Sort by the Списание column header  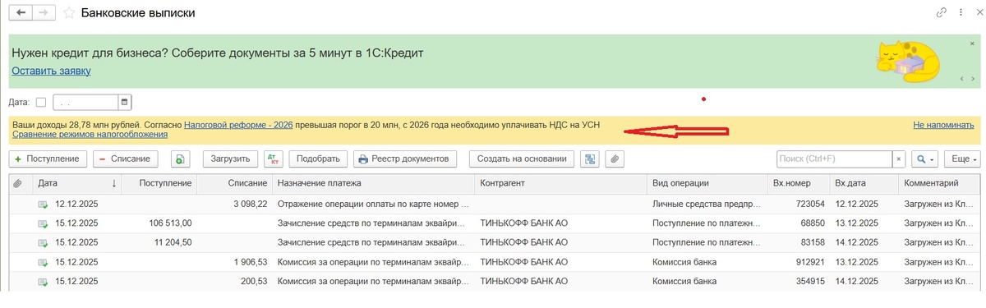(234, 183)
